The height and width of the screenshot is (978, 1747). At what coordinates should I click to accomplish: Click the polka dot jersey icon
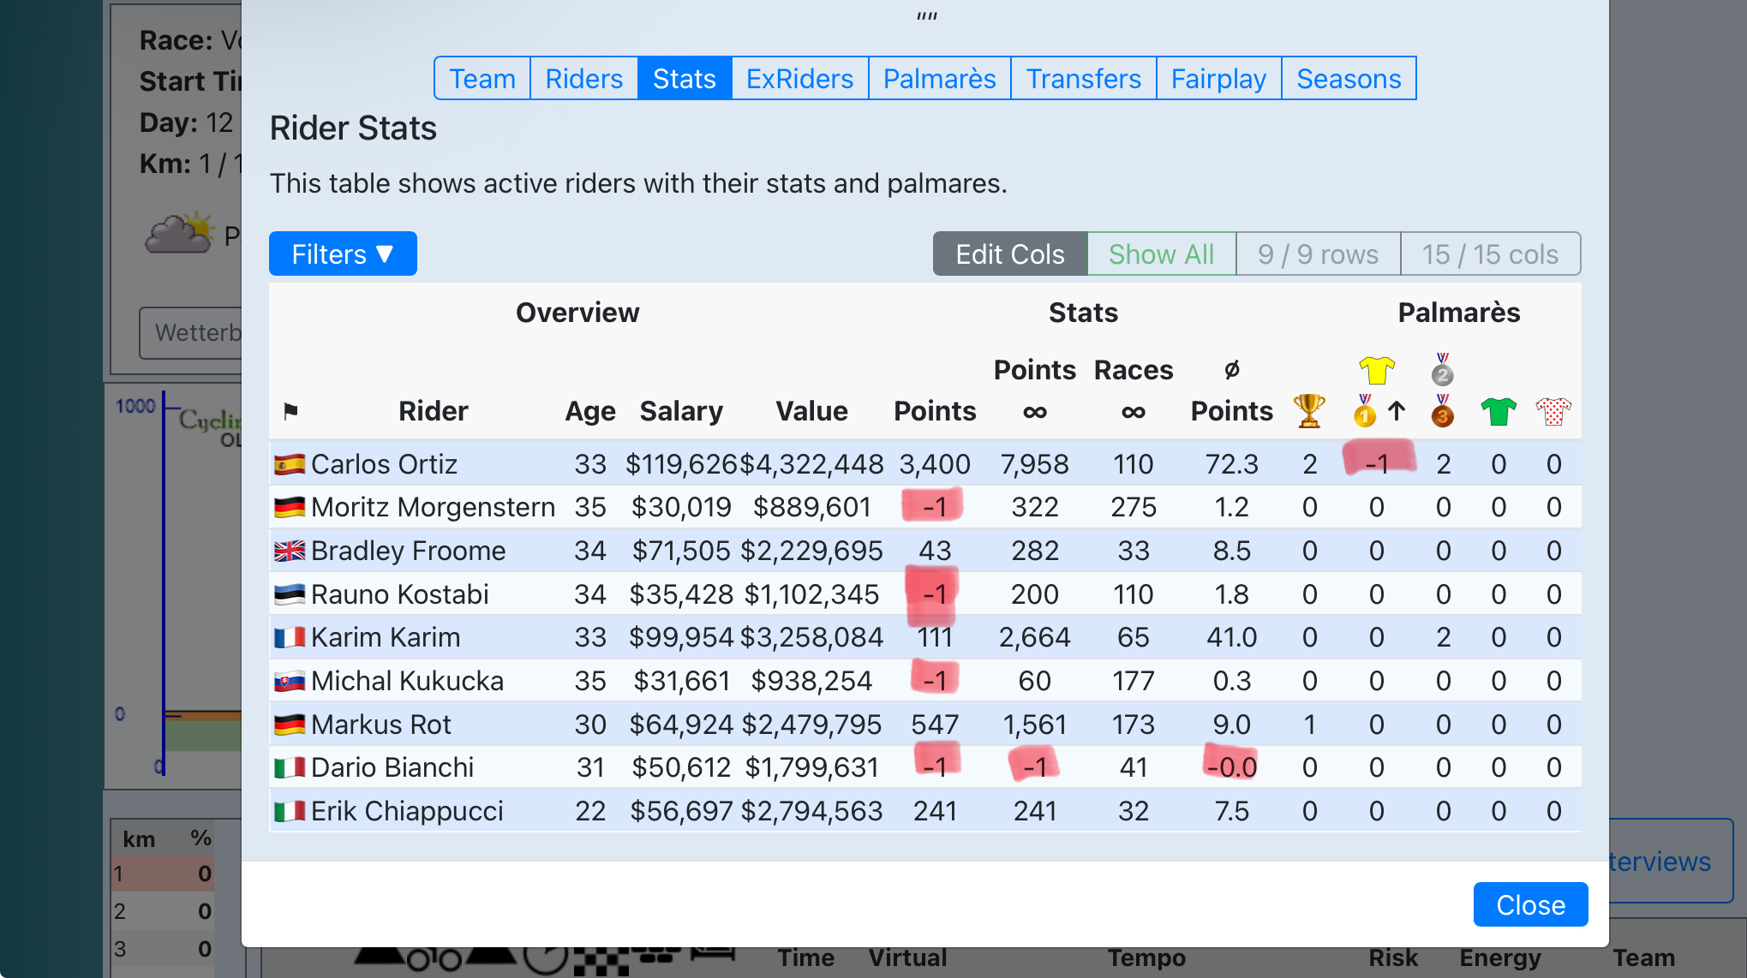point(1553,412)
